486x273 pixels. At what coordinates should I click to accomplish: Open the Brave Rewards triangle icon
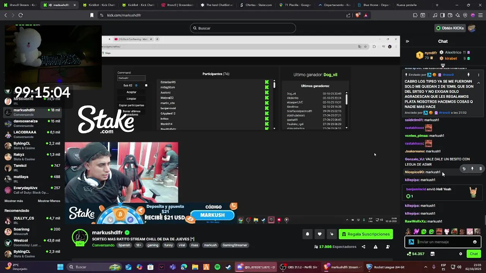pos(366,15)
